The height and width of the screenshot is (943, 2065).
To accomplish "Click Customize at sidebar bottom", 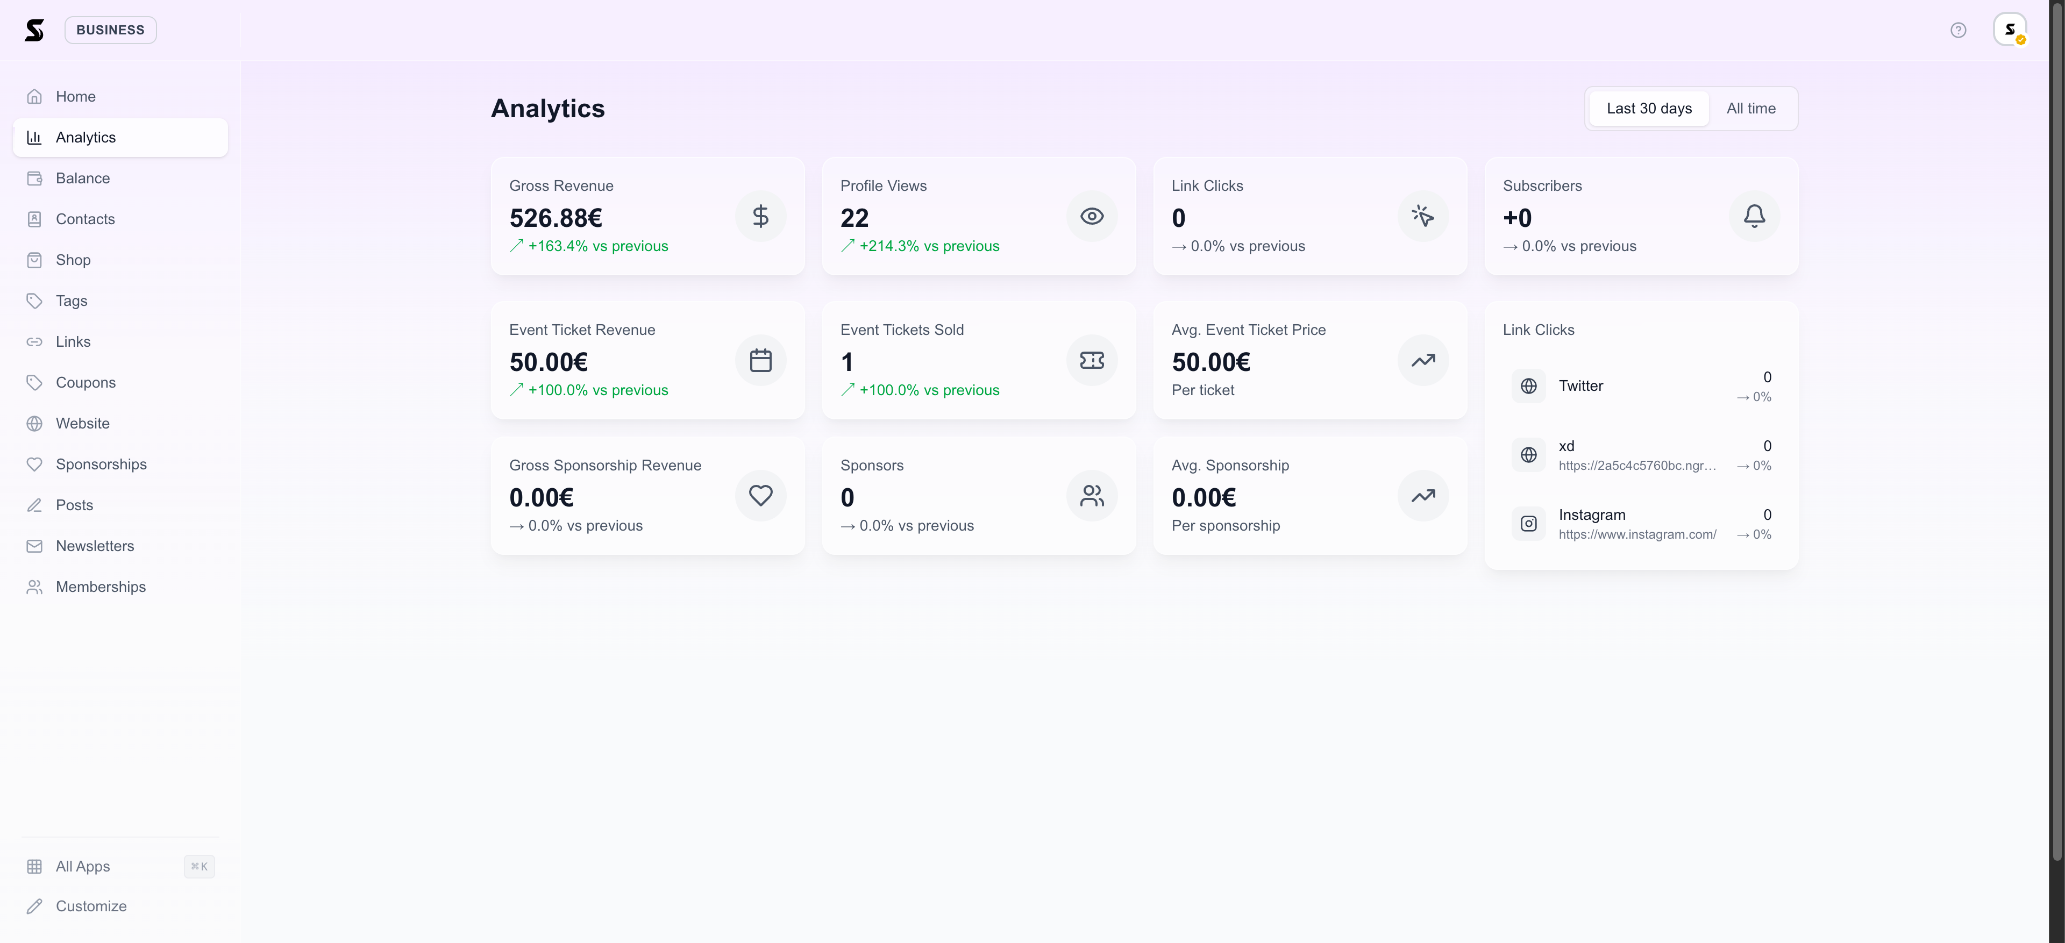I will pos(90,907).
